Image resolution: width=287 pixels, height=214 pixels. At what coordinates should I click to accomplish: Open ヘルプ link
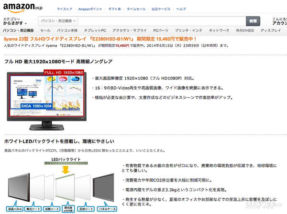(x=181, y=9)
